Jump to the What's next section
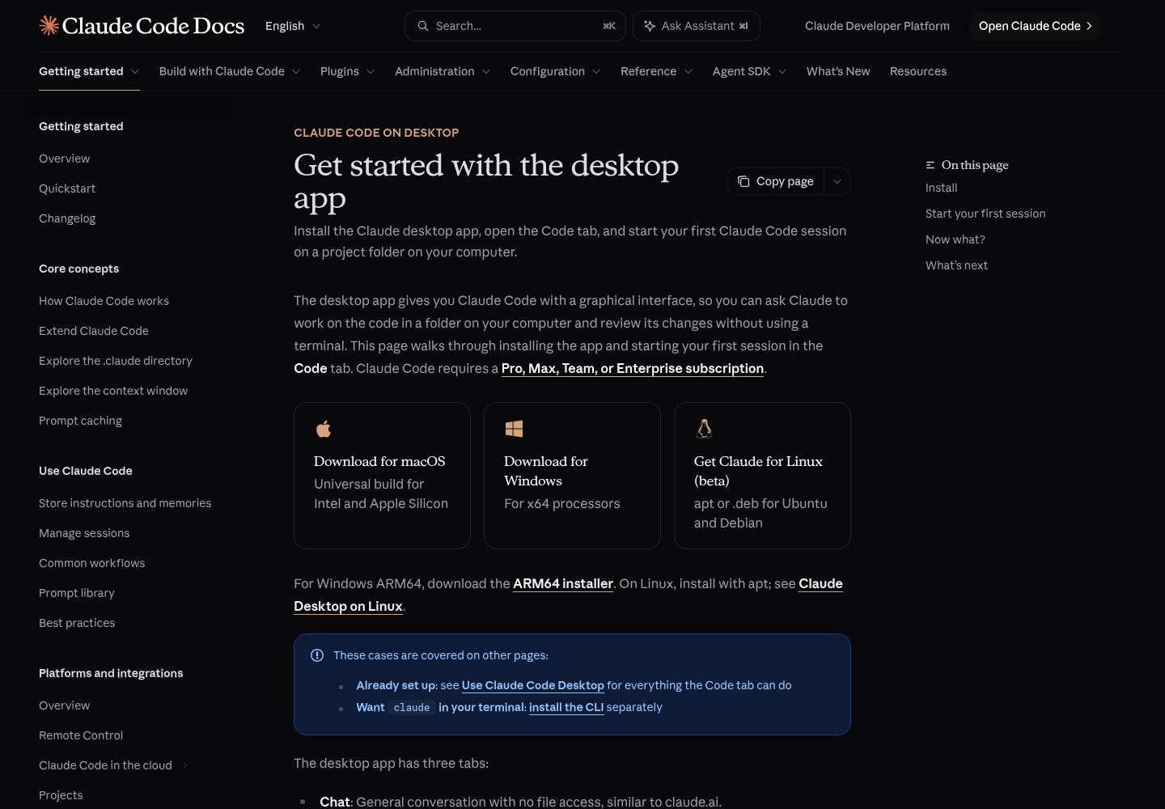This screenshot has width=1165, height=809. (956, 265)
